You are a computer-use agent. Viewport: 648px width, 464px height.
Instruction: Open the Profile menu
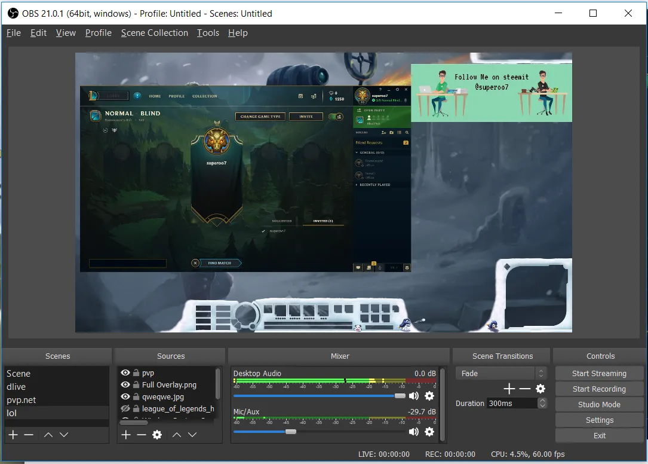click(99, 33)
